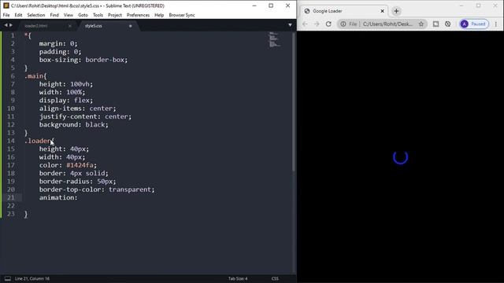Open the Browser Sync menu
Screen dimensions: 504x283
(x=182, y=15)
